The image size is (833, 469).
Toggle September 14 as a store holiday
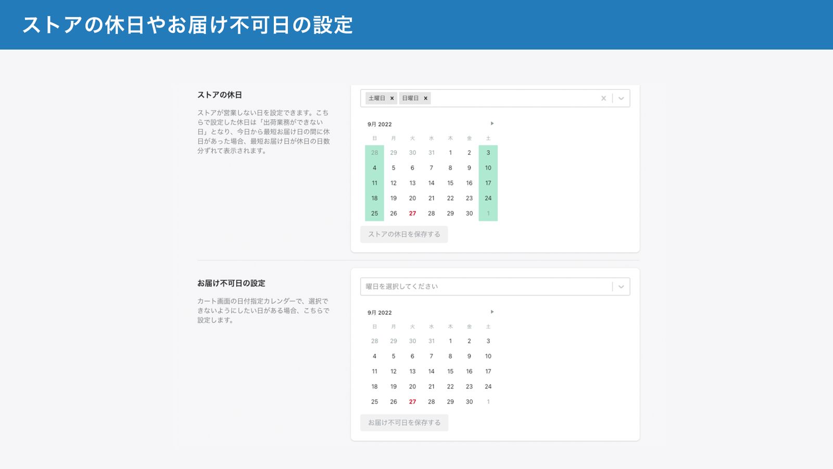[431, 183]
